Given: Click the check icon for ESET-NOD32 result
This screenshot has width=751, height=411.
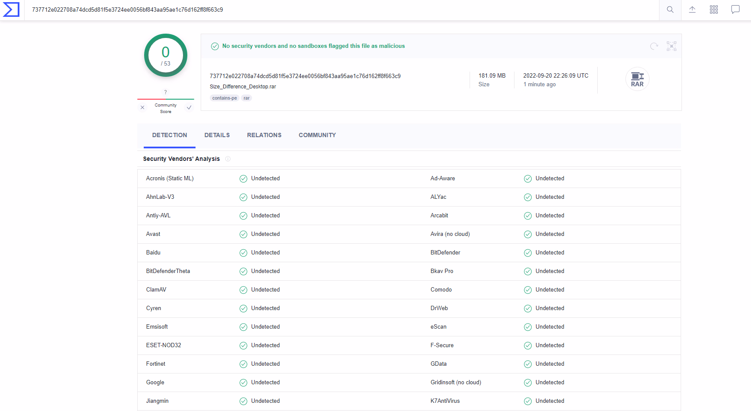Looking at the screenshot, I should pyautogui.click(x=243, y=345).
